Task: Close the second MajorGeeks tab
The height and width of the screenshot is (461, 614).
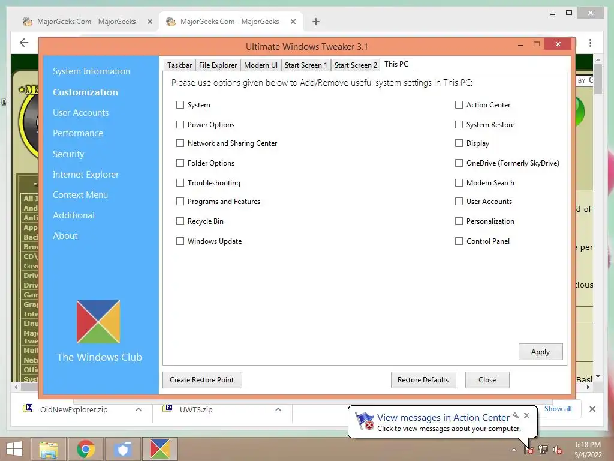Action: pyautogui.click(x=293, y=22)
